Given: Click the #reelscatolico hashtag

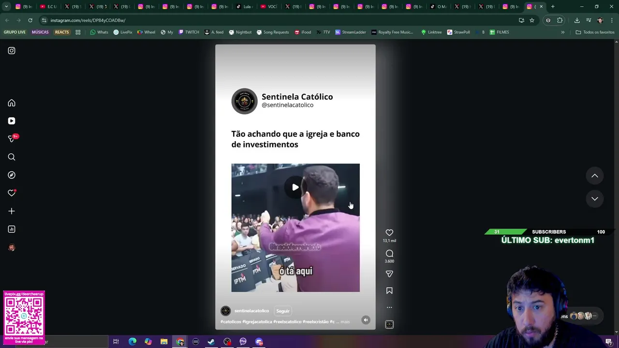Looking at the screenshot, I should 287,321.
